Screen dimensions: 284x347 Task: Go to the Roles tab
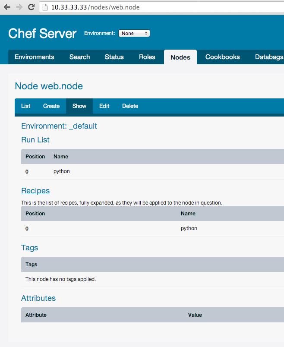147,57
